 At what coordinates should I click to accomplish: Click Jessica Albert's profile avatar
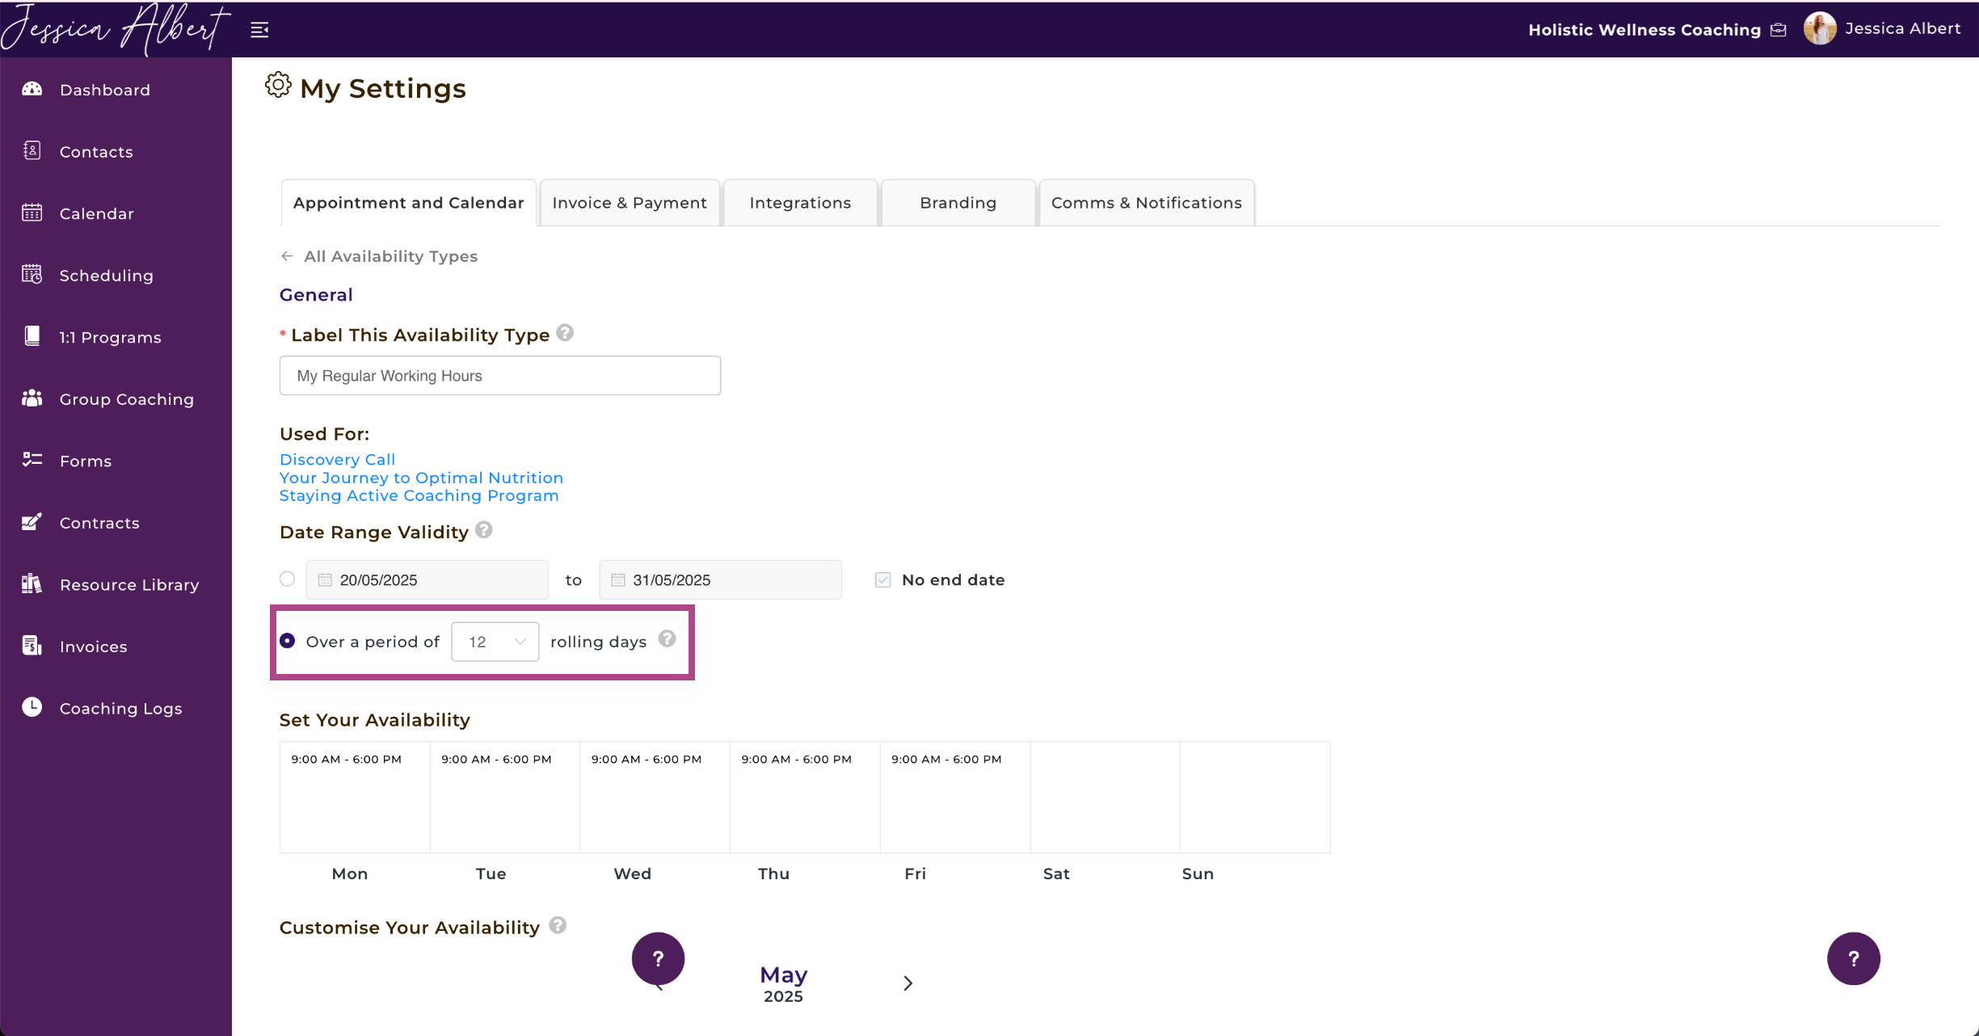point(1820,28)
